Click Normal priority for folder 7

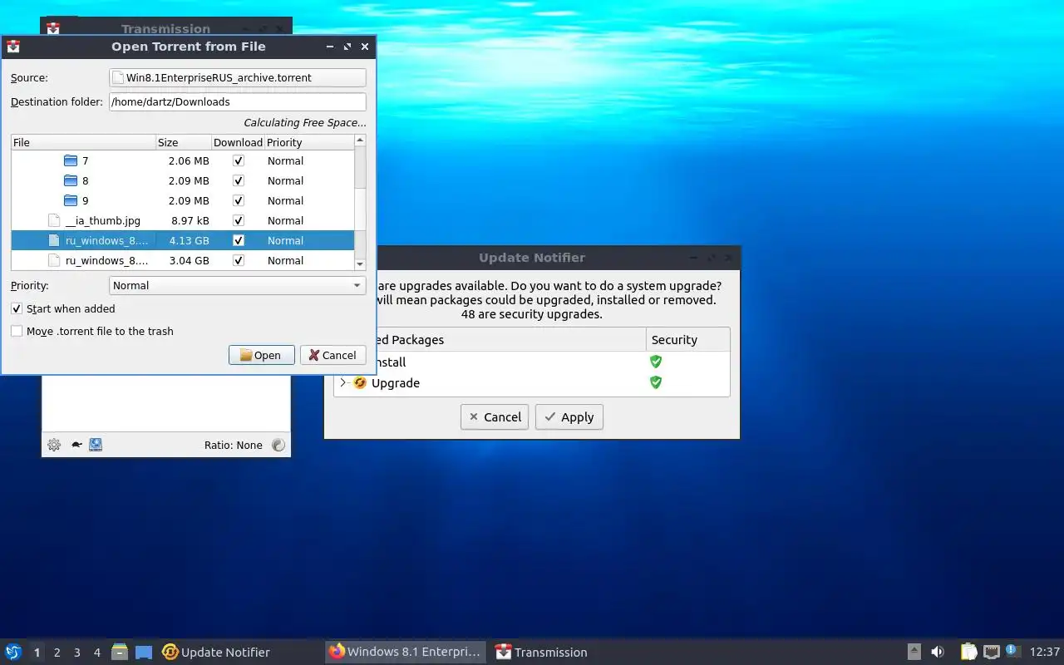(x=285, y=160)
